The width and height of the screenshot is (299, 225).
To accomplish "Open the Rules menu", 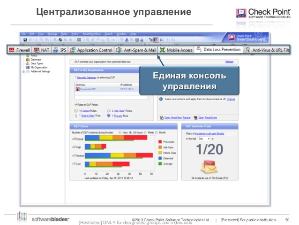I will click(x=64, y=34).
